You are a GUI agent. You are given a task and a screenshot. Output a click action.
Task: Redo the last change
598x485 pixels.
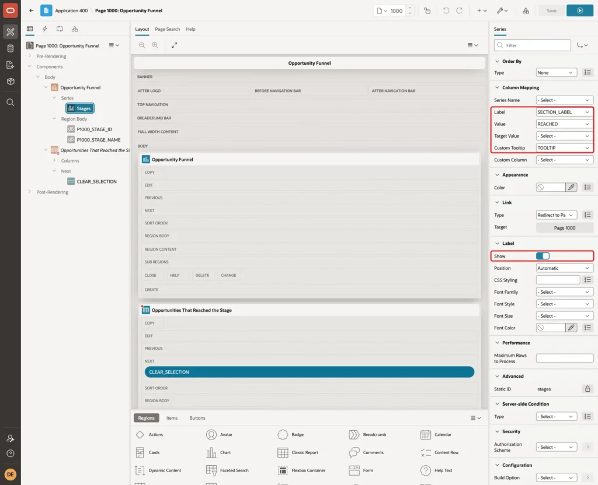459,10
